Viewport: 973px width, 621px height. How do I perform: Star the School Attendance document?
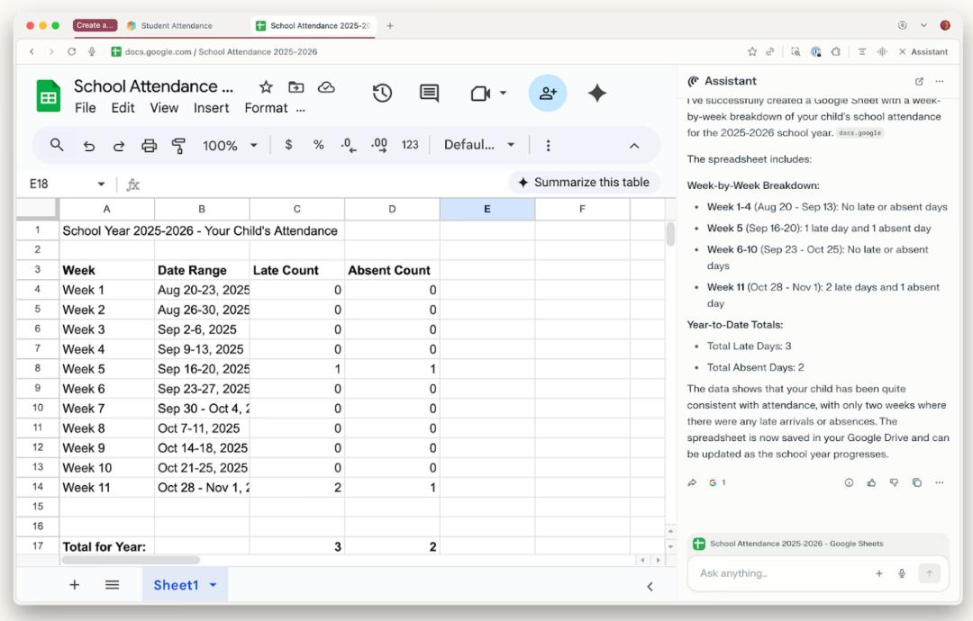266,87
